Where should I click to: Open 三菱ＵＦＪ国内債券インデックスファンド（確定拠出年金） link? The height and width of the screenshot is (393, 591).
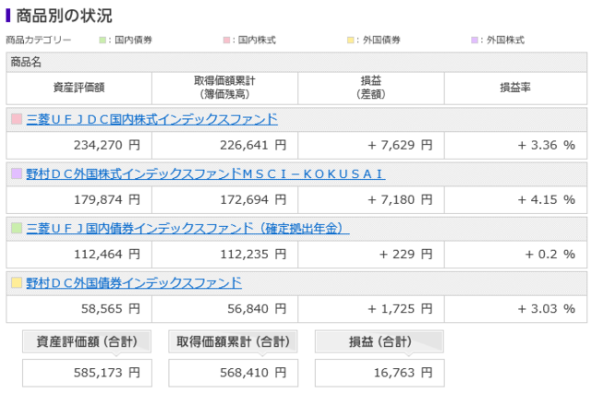point(187,229)
